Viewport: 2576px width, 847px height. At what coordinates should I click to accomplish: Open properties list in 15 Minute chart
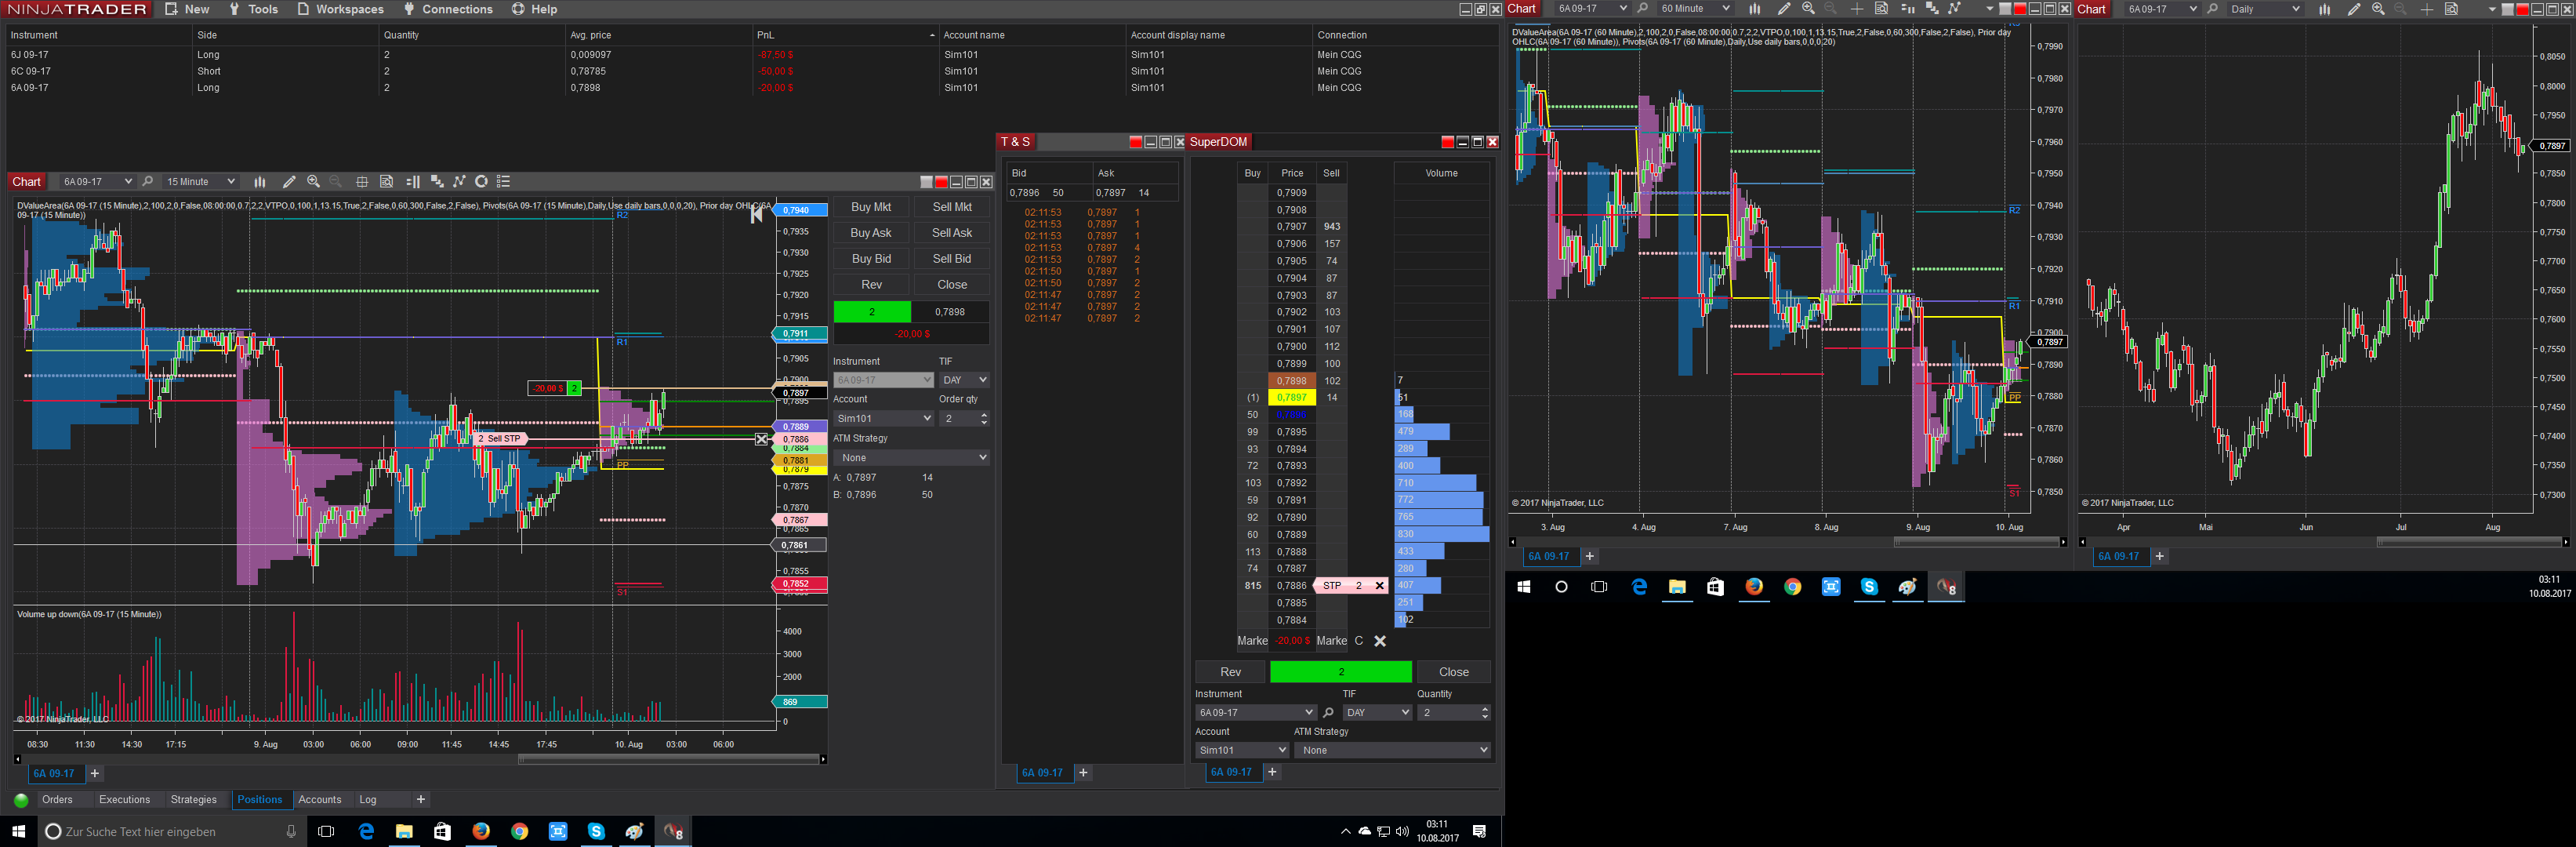(x=503, y=182)
